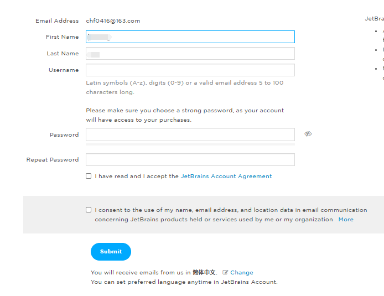
Task: Click the "Last Name" label text
Action: (63, 54)
